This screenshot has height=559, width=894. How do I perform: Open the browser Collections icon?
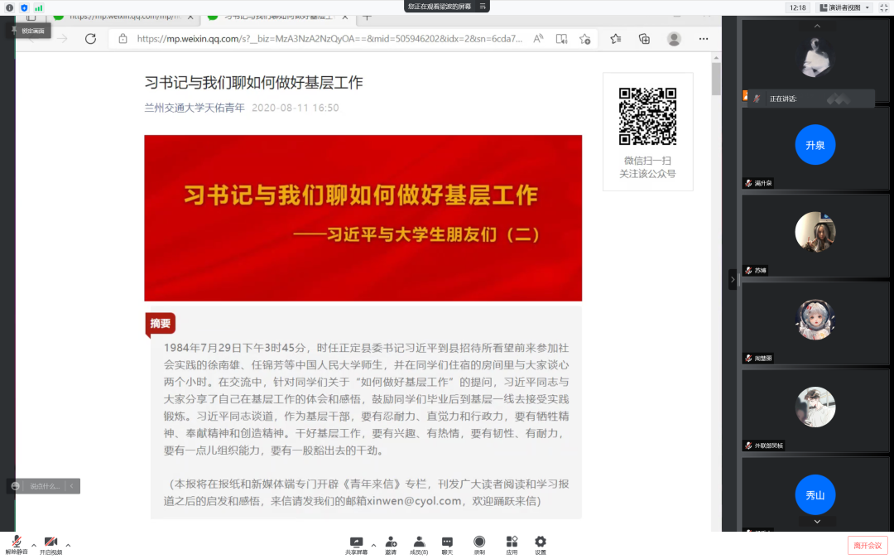(644, 39)
